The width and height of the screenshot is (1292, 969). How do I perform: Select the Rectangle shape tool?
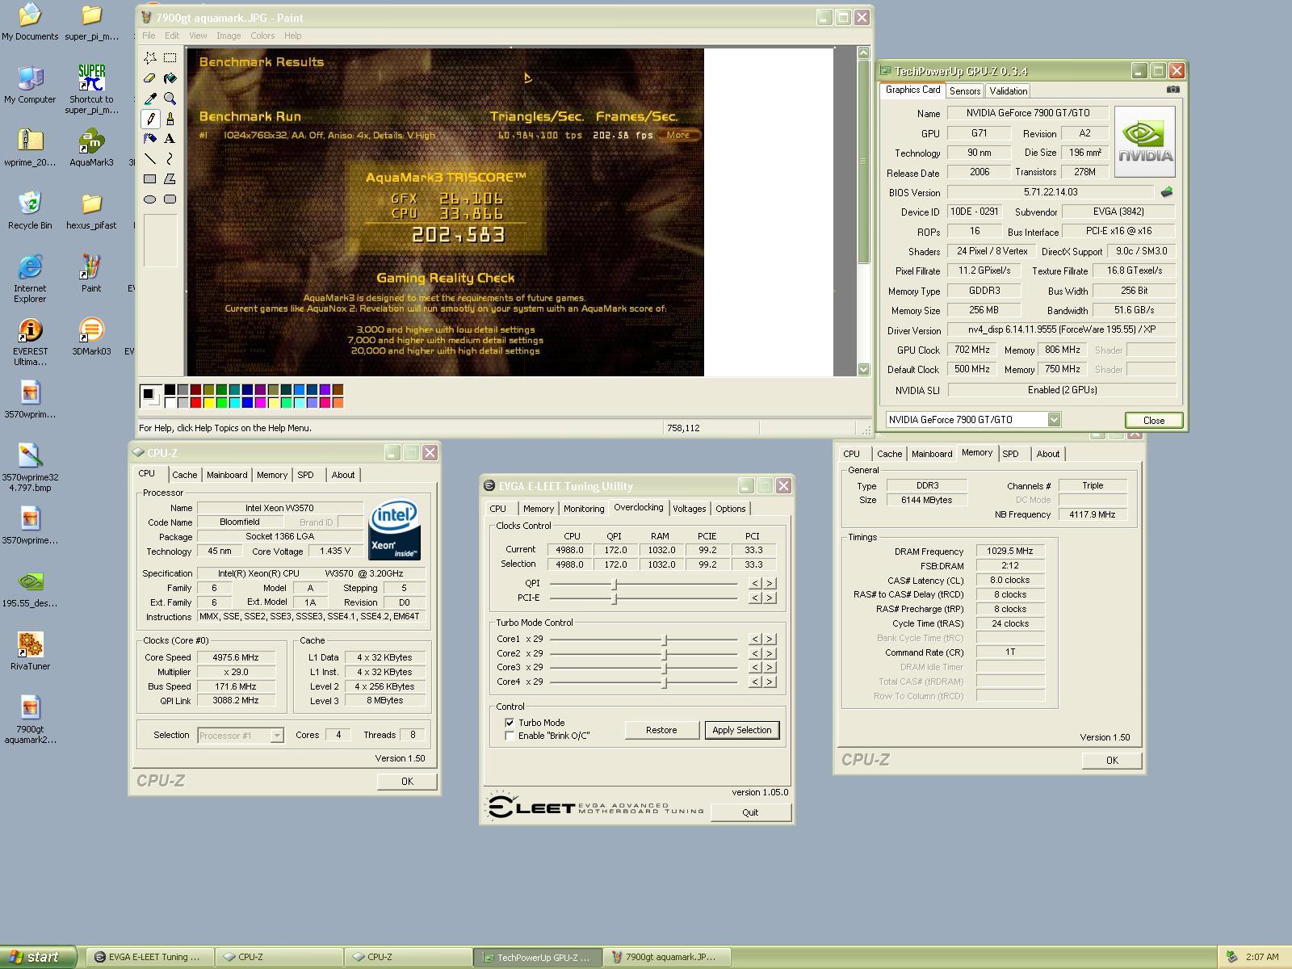(x=150, y=179)
